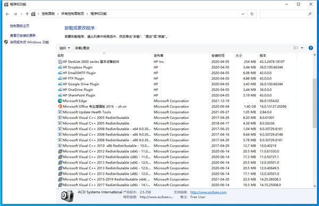Screen dimensions: 319x206
Task: Click HP Inc. publisher cell
Action: pos(159,62)
